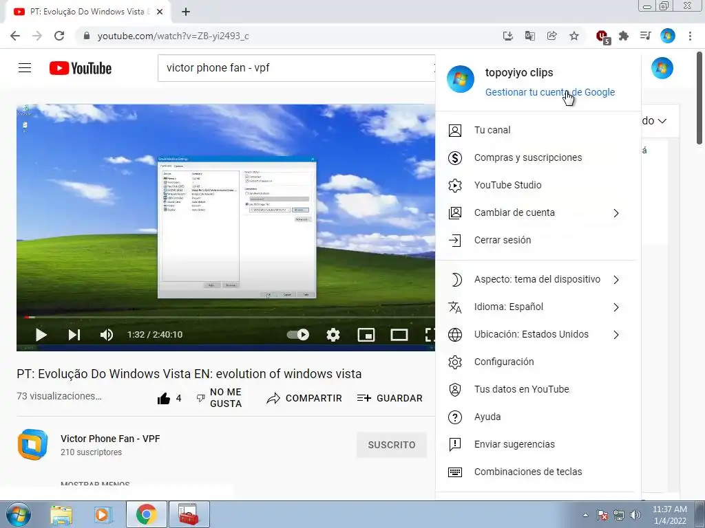Click GUARDAR to save video
Screen dimensions: 705x528
pyautogui.click(x=390, y=398)
